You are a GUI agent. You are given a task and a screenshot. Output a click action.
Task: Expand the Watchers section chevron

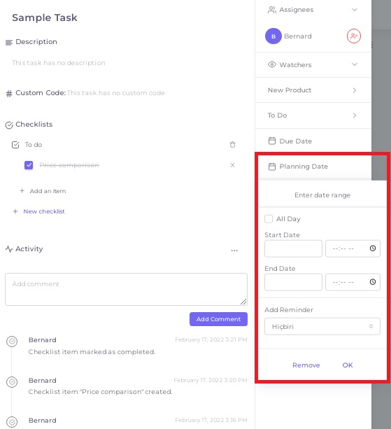coord(355,64)
